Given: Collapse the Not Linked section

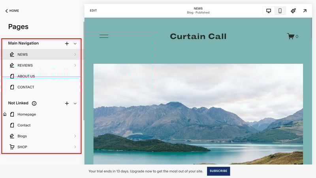Looking at the screenshot, I should pos(75,103).
